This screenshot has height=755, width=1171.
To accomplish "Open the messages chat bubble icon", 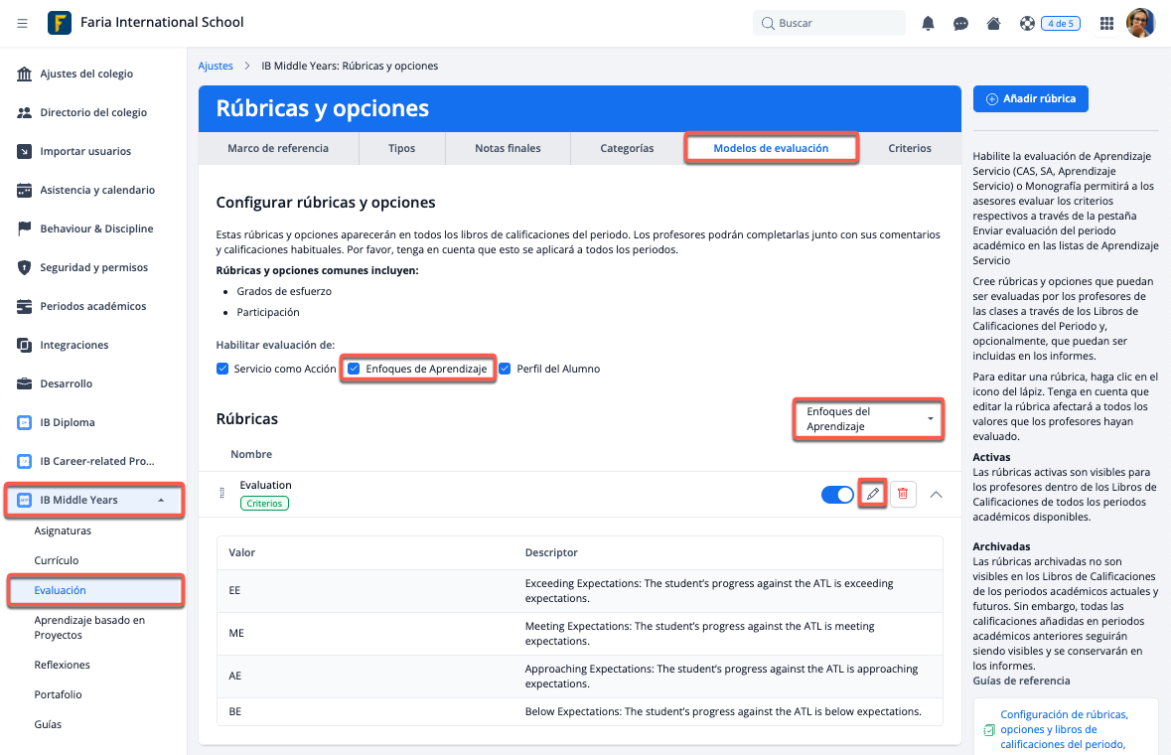I will pos(960,23).
